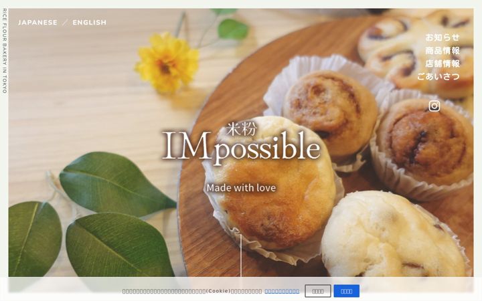Screen dimensions: 482x301
Task: Switch language to JAPANESE
Action: pos(37,23)
